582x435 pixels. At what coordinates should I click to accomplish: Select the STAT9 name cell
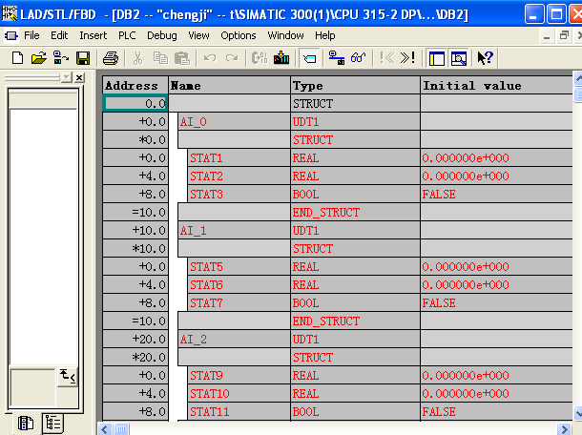click(x=239, y=376)
